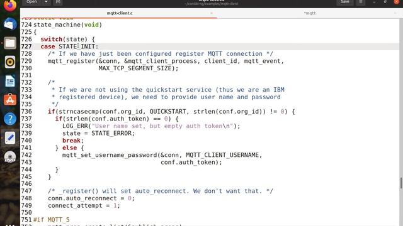Open the editor hamburger menu
The width and height of the screenshot is (403, 226).
pos(361,2)
